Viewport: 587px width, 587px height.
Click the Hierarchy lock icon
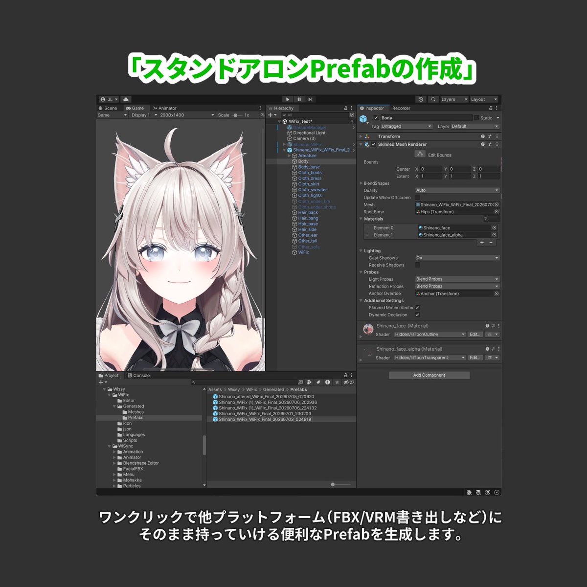pyautogui.click(x=345, y=108)
